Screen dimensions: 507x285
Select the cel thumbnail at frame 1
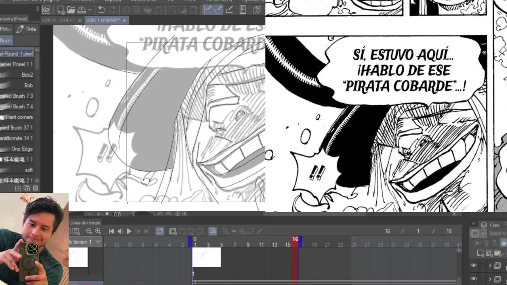coord(206,257)
